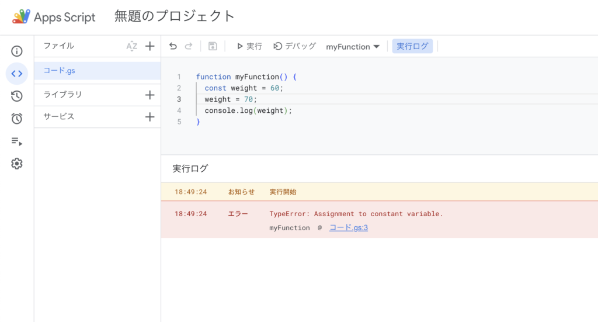This screenshot has width=598, height=322.
Task: Follow the コード.gs:3 error link
Action: (349, 227)
